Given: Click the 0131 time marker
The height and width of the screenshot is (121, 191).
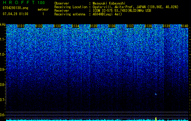Looking at the screenshot, I should (x=21, y=26).
